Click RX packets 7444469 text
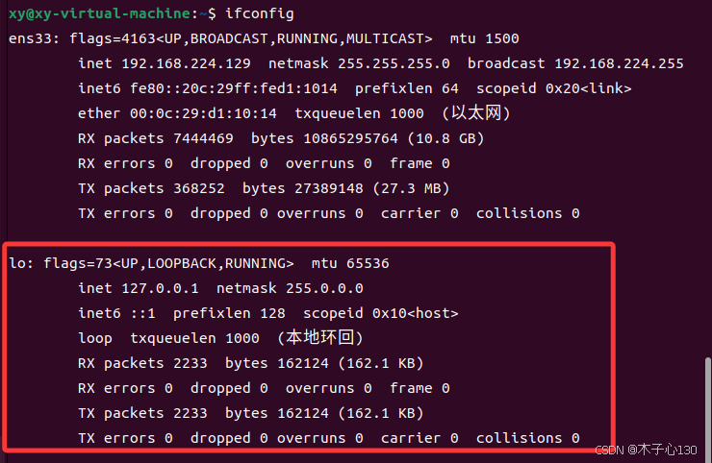This screenshot has width=712, height=463. click(x=155, y=138)
